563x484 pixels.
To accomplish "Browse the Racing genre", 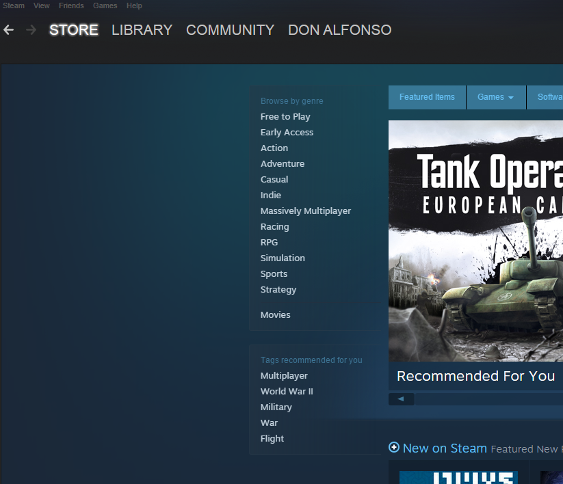I will 275,227.
